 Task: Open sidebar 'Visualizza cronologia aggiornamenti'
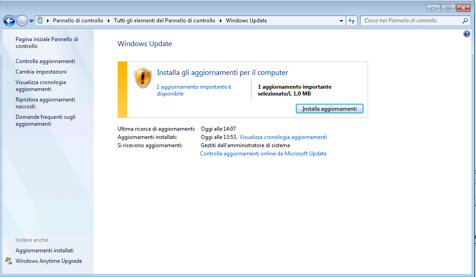41,85
